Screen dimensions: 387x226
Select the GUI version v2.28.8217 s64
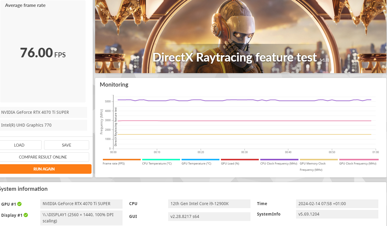[209, 216]
